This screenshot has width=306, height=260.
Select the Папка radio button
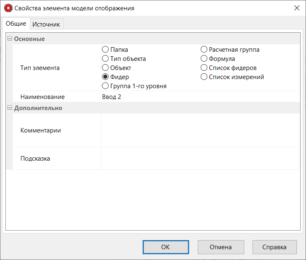[x=105, y=50]
